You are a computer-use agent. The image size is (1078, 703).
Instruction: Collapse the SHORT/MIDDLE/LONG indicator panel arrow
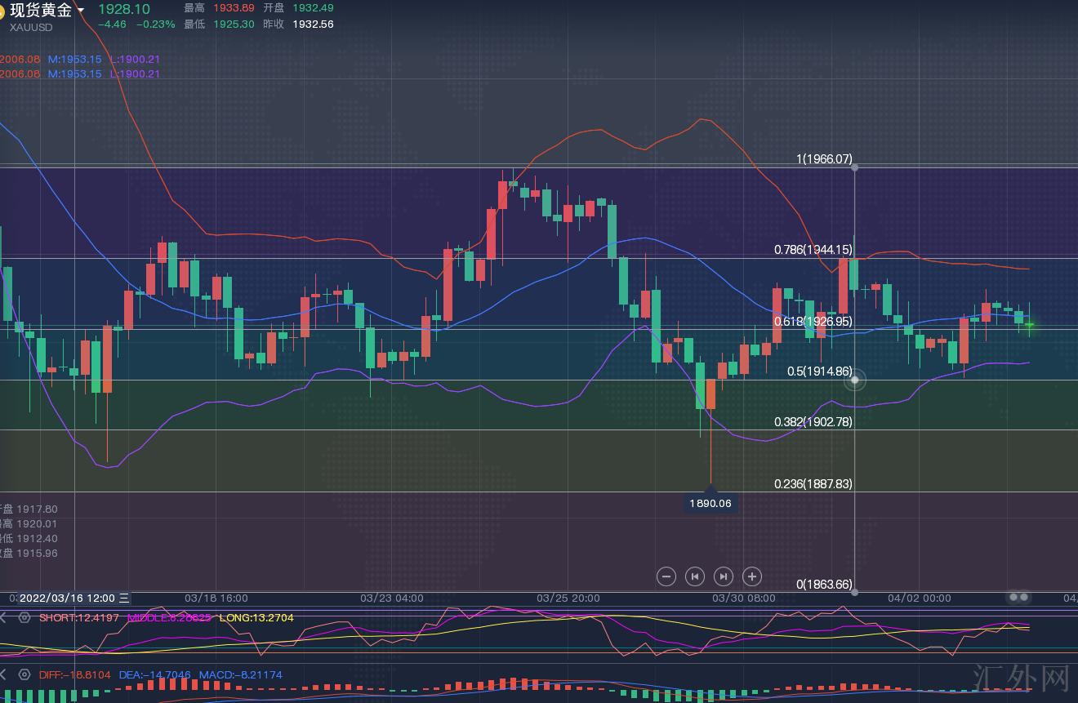(3, 617)
